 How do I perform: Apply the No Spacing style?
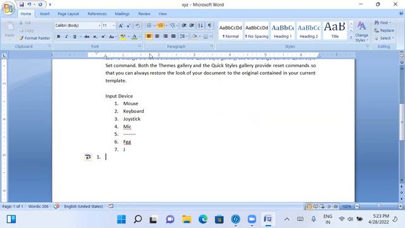256,31
